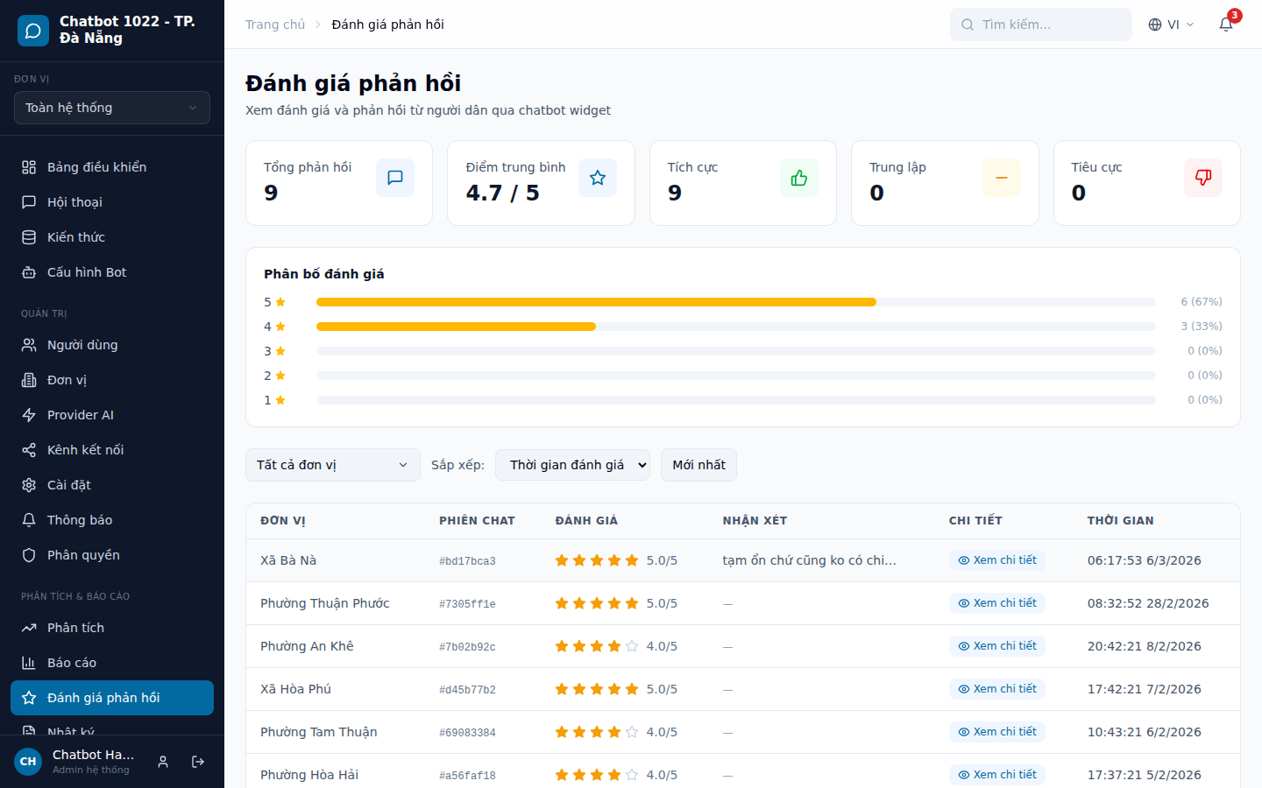Click the Chatbot logo icon

click(33, 31)
